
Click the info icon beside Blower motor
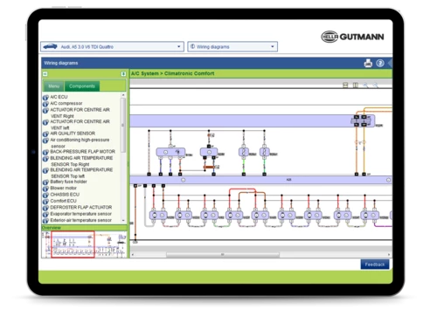click(45, 189)
